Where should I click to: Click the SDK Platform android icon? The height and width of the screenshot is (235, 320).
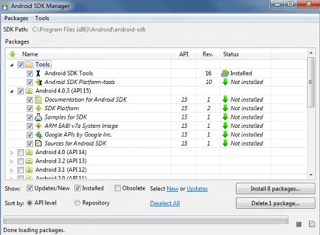38,108
